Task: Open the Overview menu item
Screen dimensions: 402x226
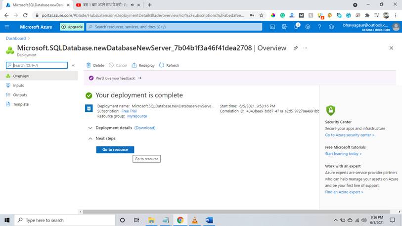Action: 39,76
